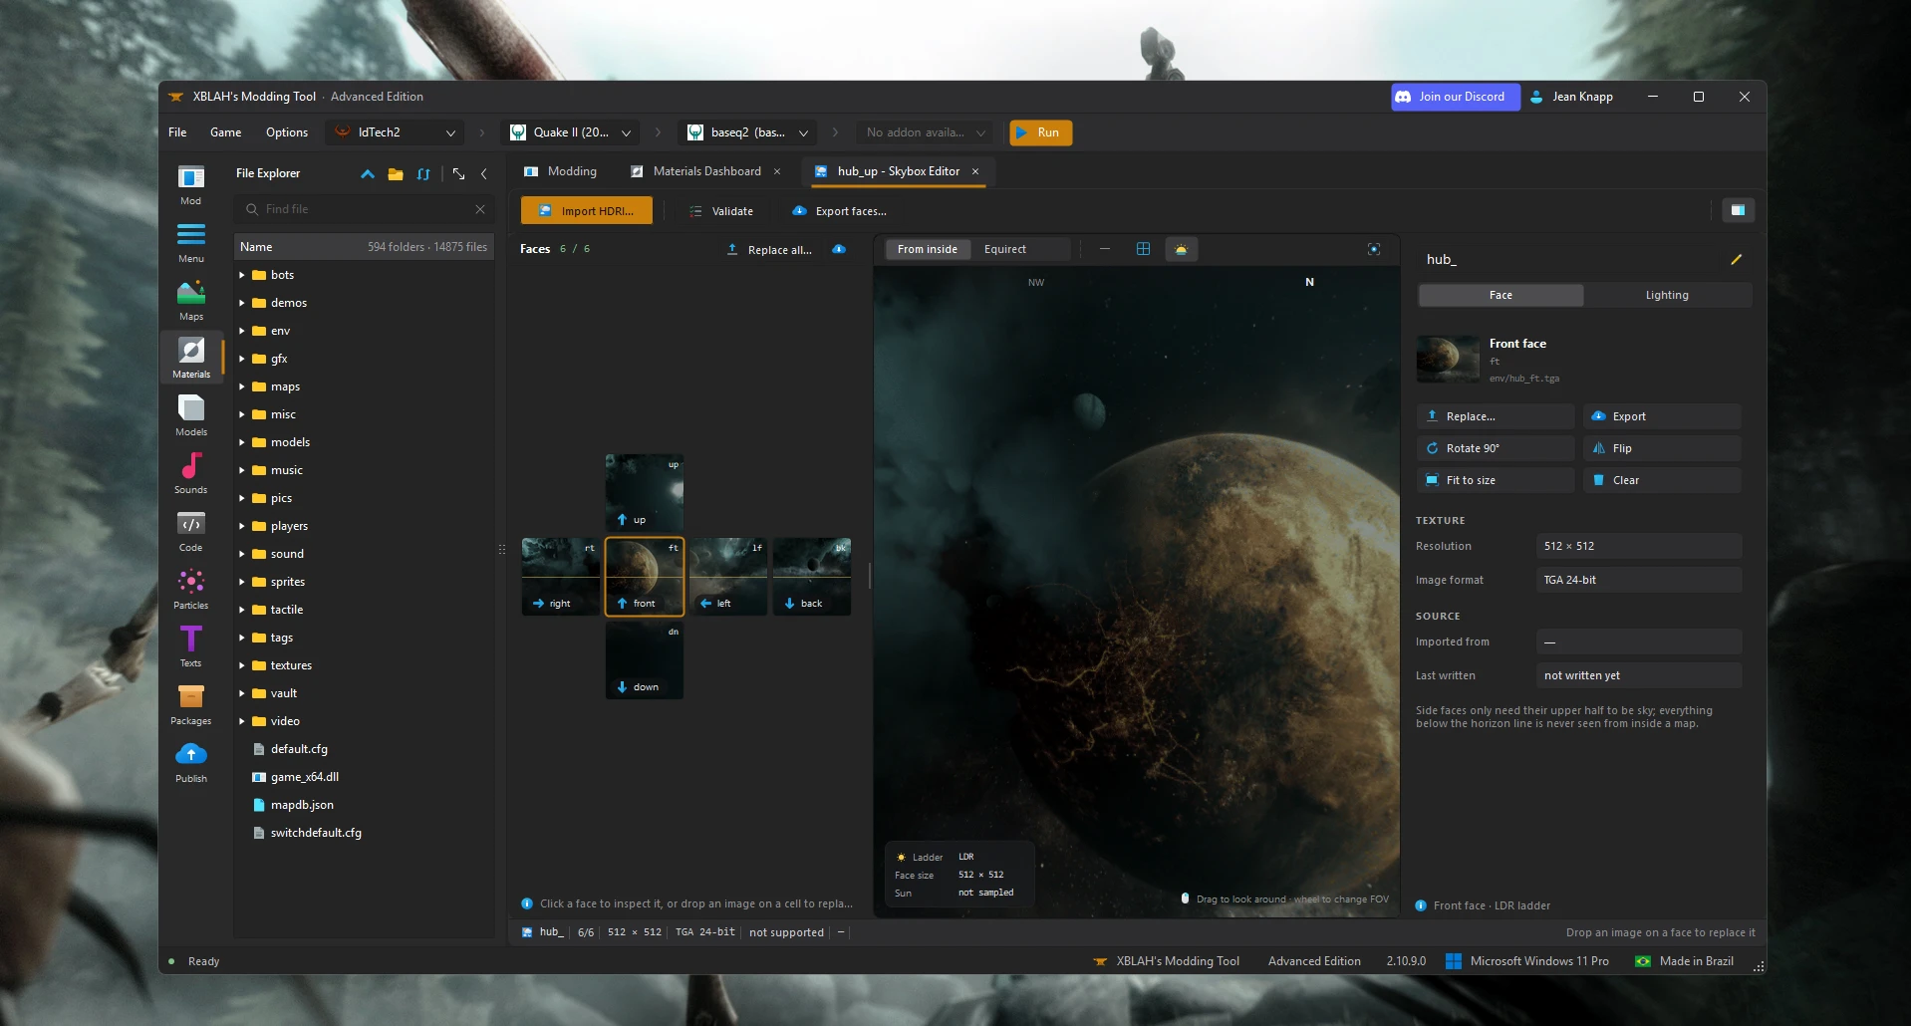
Task: Close the hub_up Skybox Editor tab
Action: (975, 171)
